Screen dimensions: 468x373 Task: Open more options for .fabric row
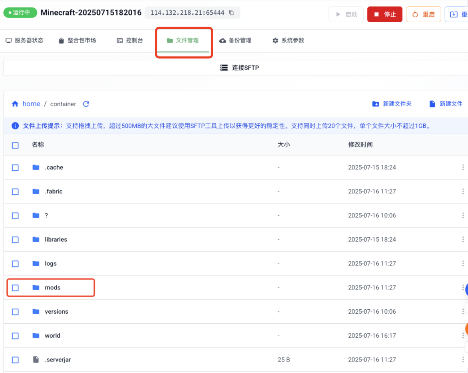tap(463, 192)
